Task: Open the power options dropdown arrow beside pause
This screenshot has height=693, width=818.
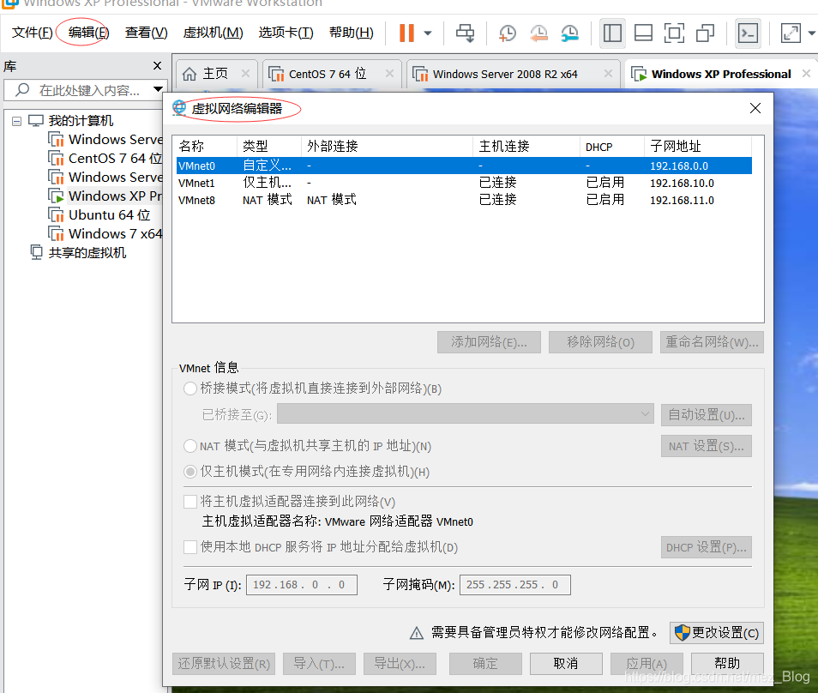Action: tap(428, 33)
